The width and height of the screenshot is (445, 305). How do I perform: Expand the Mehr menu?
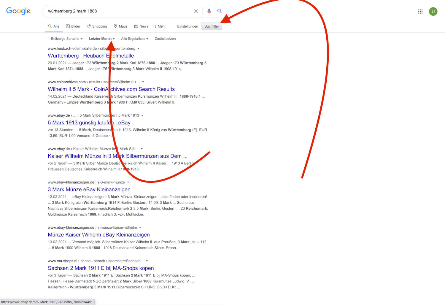160,26
